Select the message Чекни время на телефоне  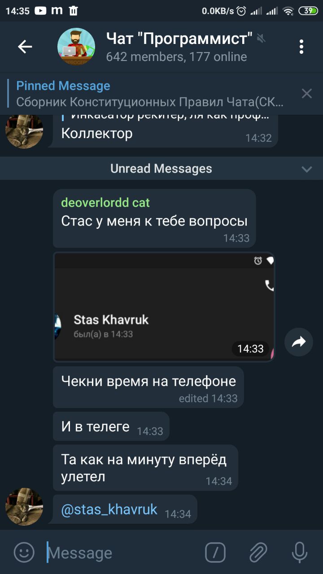tap(148, 387)
